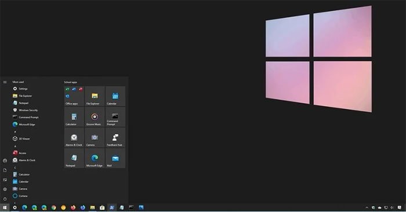Viewport: 406px width, 212px height.
Task: Open the Mail tile
Action: coord(115,158)
